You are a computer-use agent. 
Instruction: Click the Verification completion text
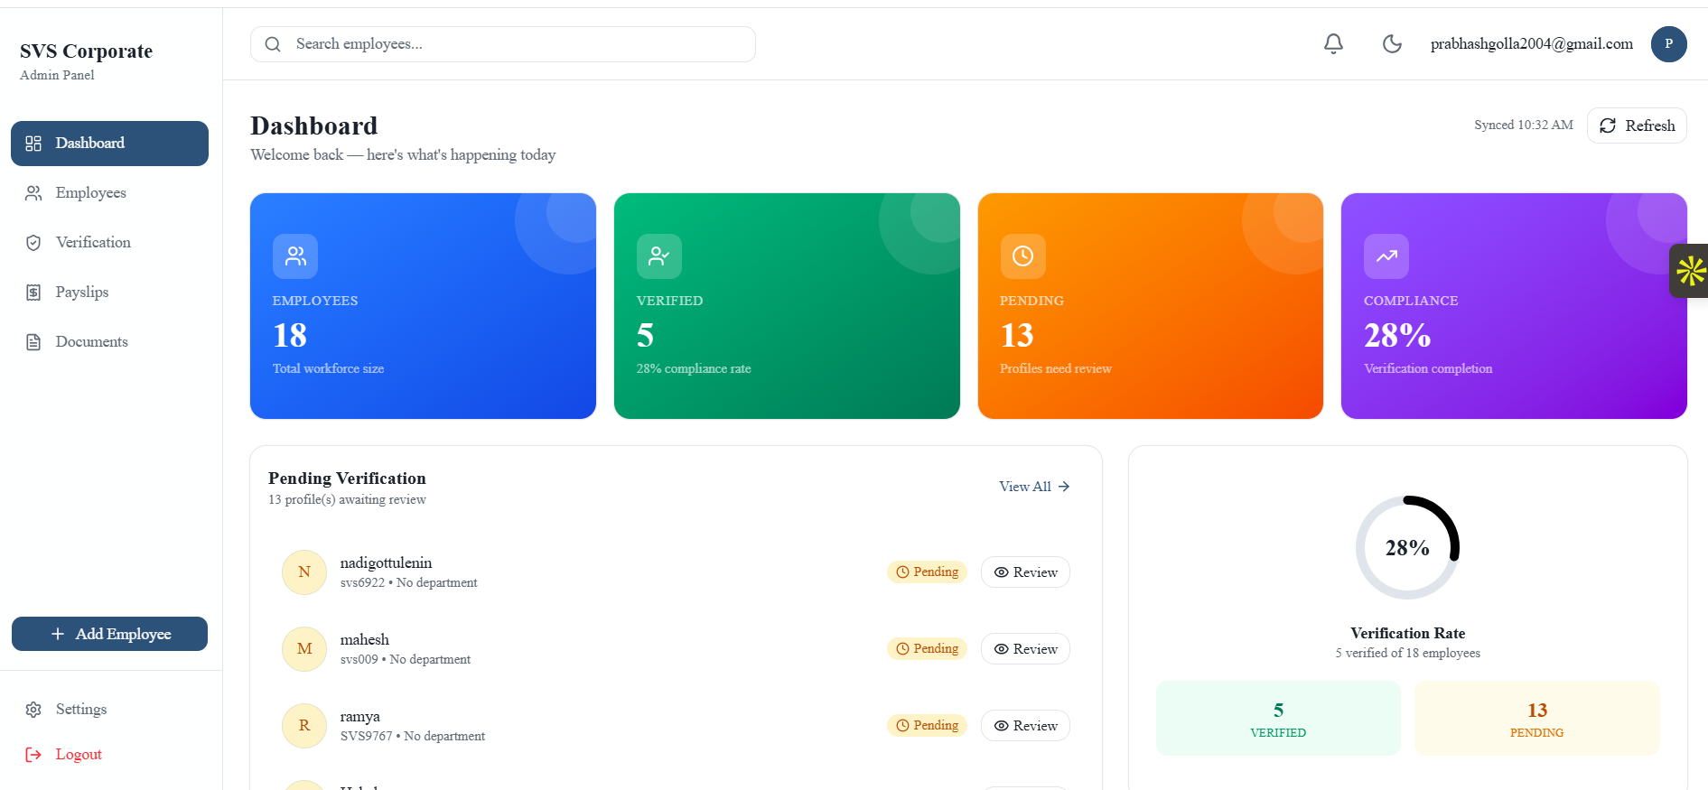tap(1428, 369)
